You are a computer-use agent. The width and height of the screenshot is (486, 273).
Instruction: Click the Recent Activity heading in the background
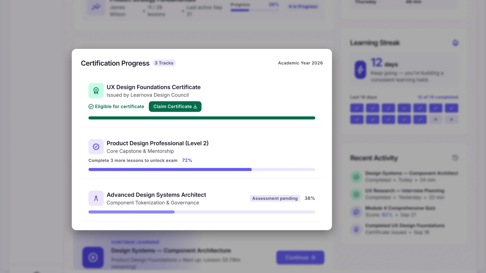point(374,158)
